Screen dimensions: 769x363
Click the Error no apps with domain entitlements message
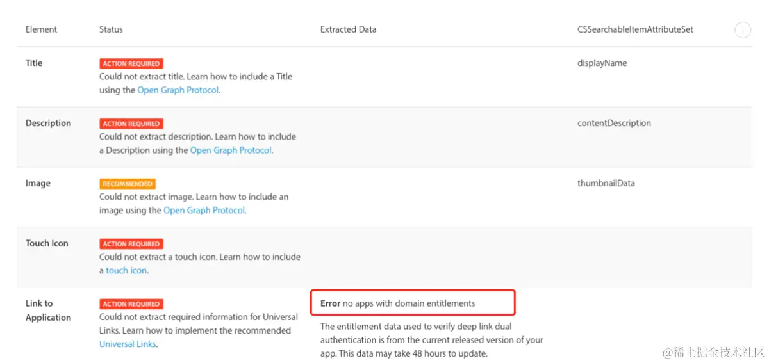pos(398,303)
